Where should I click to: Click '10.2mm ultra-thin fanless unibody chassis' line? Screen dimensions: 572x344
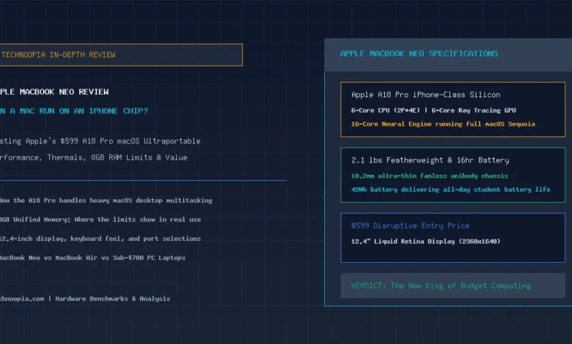coord(429,176)
